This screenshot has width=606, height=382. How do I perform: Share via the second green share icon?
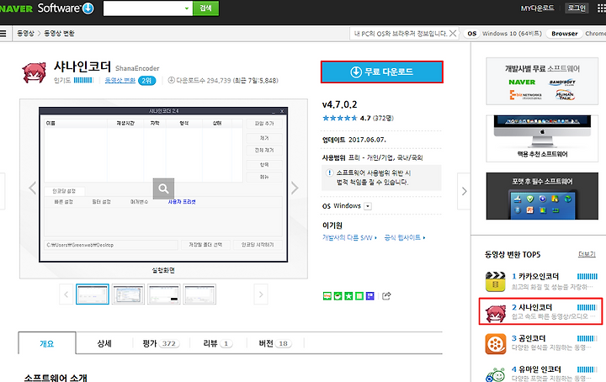click(338, 296)
